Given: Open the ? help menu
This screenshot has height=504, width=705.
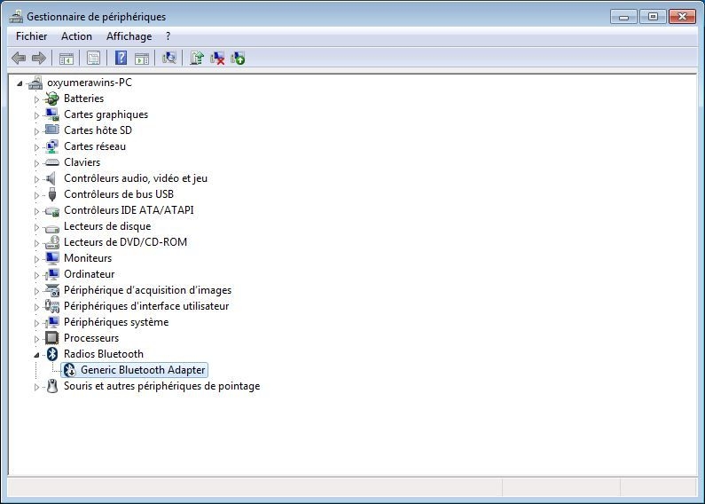Looking at the screenshot, I should tap(168, 36).
